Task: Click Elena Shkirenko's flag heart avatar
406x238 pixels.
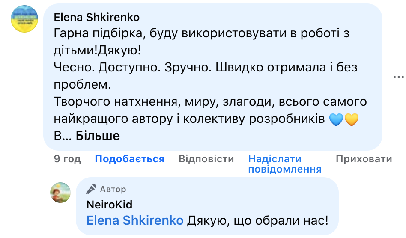Action: [24, 19]
